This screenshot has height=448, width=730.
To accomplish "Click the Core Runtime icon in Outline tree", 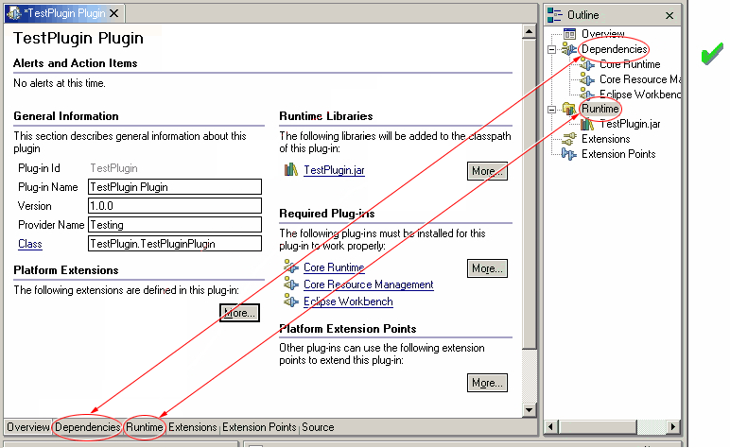I will click(587, 64).
